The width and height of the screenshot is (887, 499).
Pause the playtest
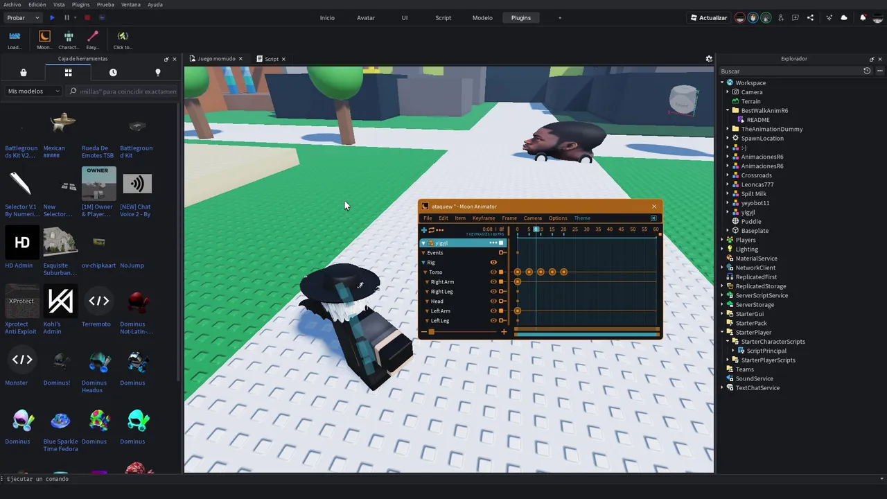tap(67, 17)
